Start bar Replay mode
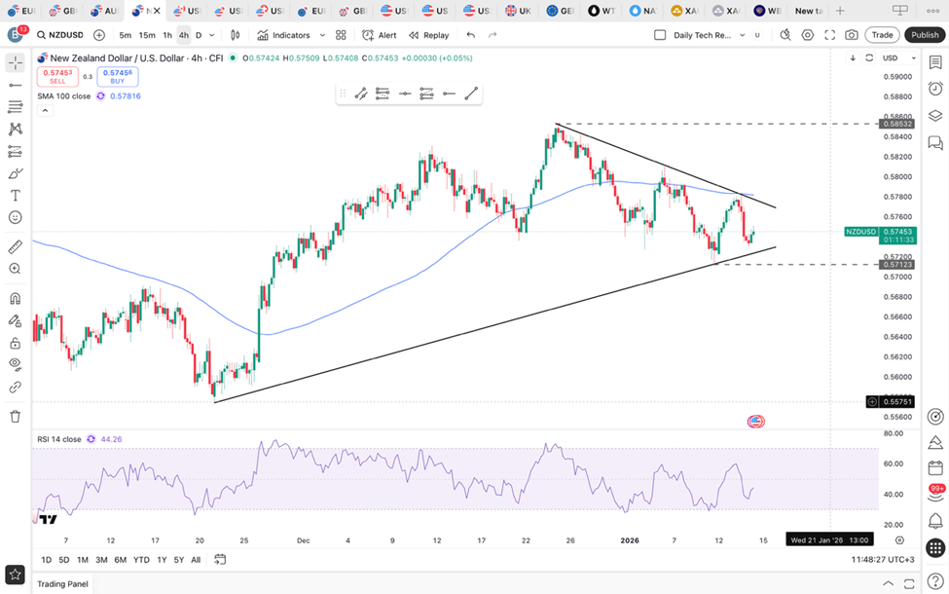Screen dimensions: 949x594 coord(429,35)
